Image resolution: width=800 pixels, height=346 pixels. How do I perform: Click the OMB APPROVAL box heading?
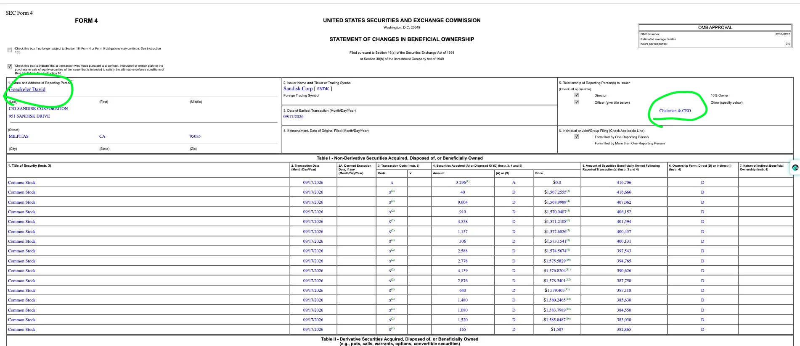tap(715, 27)
